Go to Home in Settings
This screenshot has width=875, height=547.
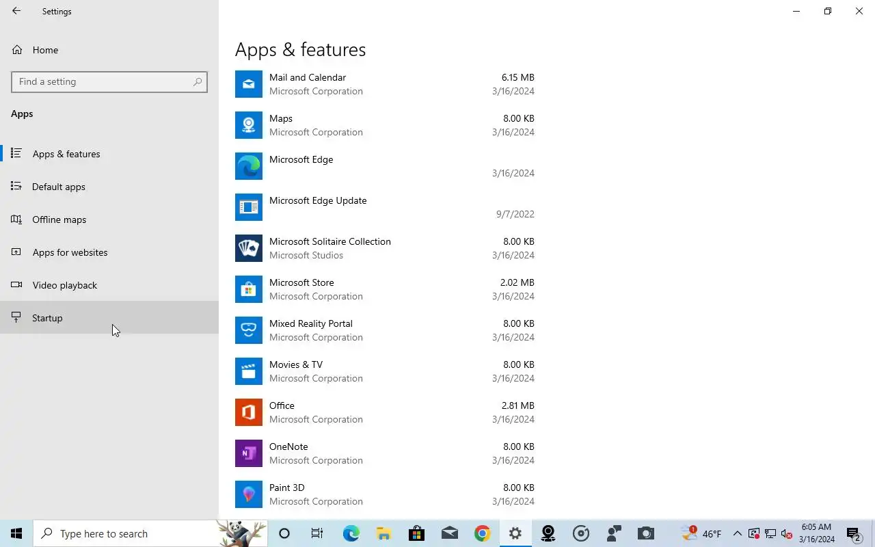[x=109, y=50]
